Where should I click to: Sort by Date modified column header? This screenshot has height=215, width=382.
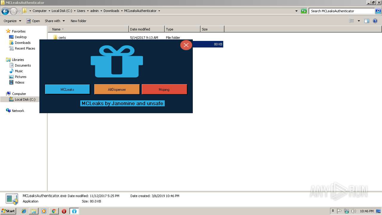pyautogui.click(x=147, y=29)
